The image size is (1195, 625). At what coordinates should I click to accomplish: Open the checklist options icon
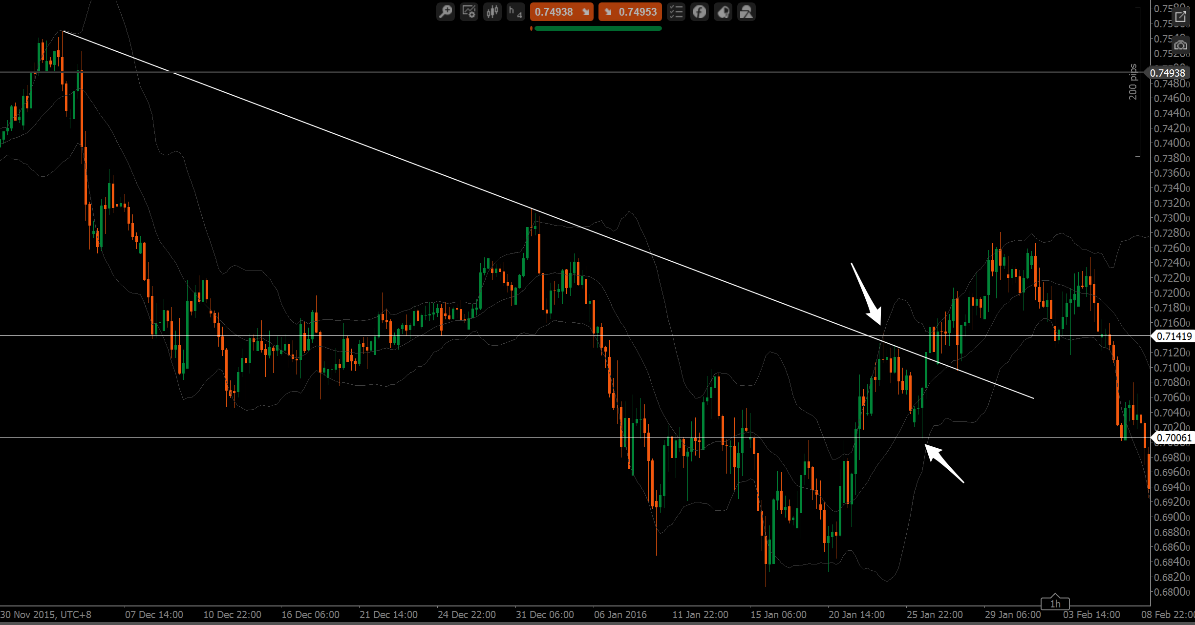676,12
